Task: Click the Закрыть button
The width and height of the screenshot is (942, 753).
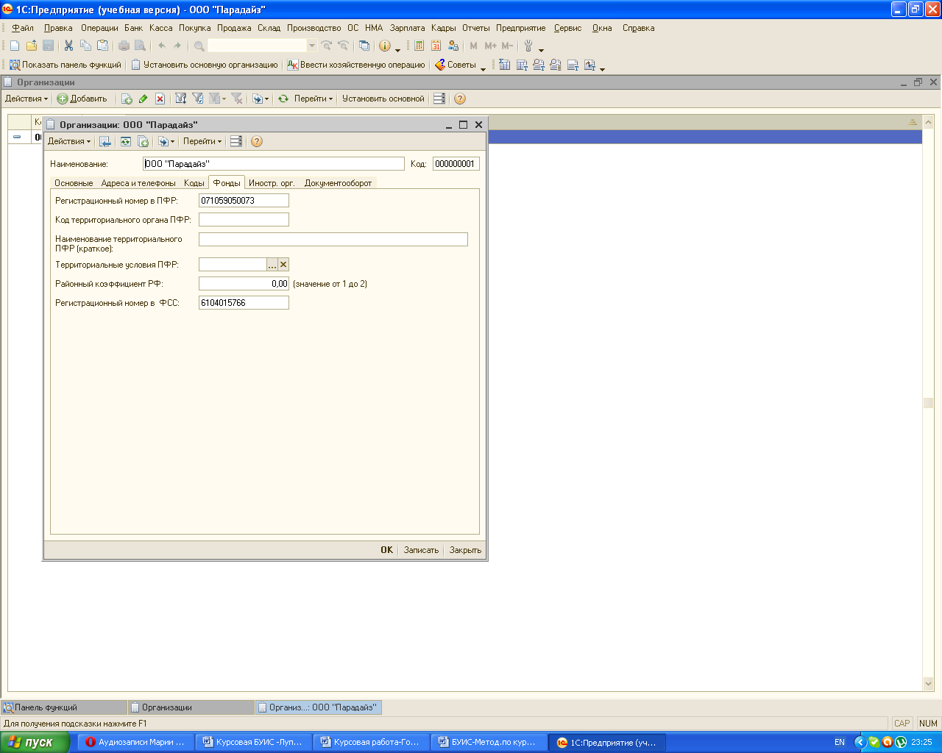Action: (x=465, y=550)
